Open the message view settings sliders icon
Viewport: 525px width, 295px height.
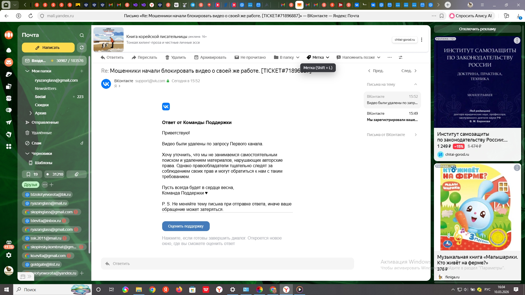(401, 57)
